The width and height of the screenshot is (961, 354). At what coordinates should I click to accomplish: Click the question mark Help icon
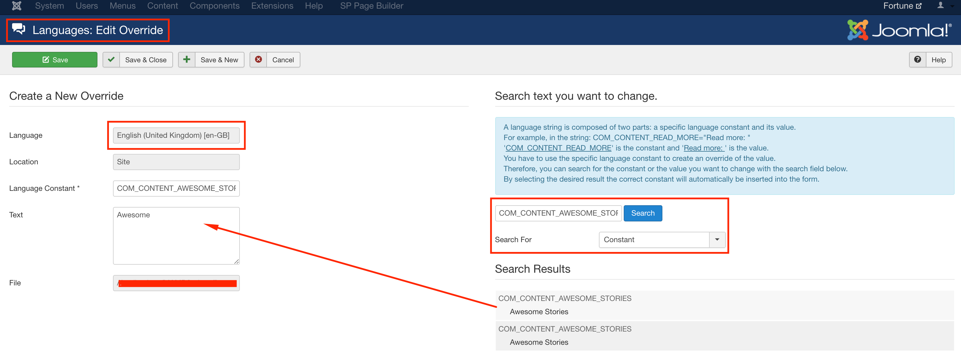(x=917, y=60)
